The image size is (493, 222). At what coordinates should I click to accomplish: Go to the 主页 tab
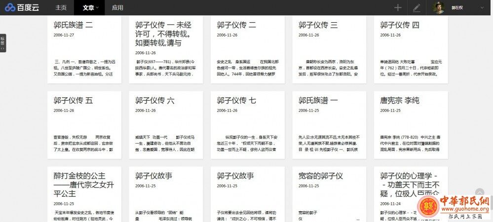[61, 7]
